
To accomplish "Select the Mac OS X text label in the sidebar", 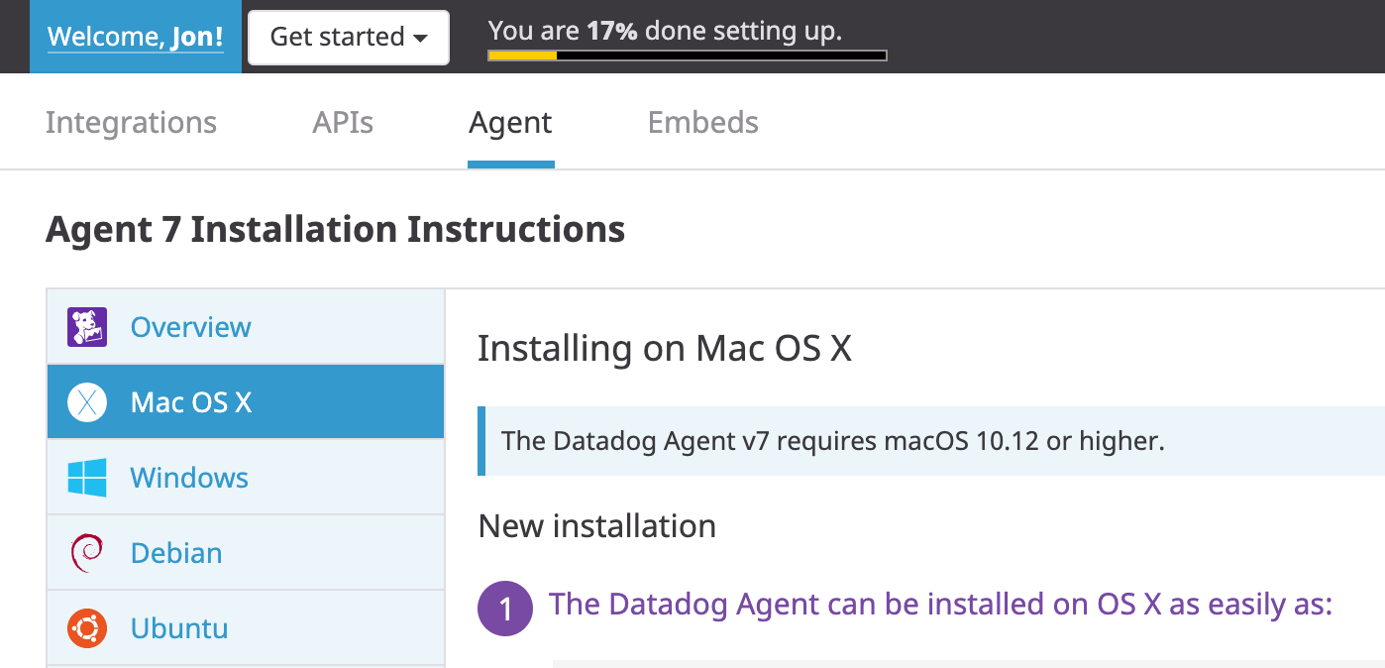I will coord(191,402).
